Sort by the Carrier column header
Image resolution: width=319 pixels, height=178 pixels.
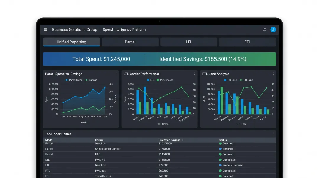[99, 140]
